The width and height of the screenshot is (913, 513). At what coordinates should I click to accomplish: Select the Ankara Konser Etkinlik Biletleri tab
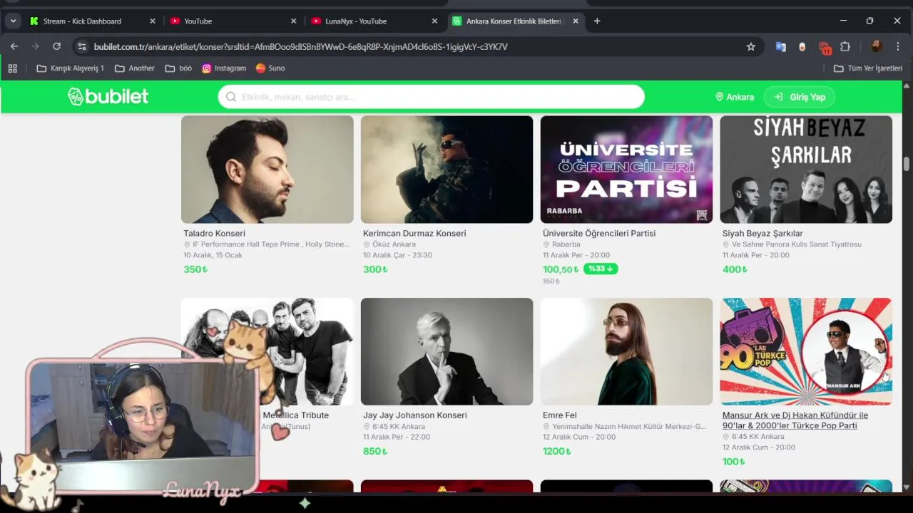[515, 21]
